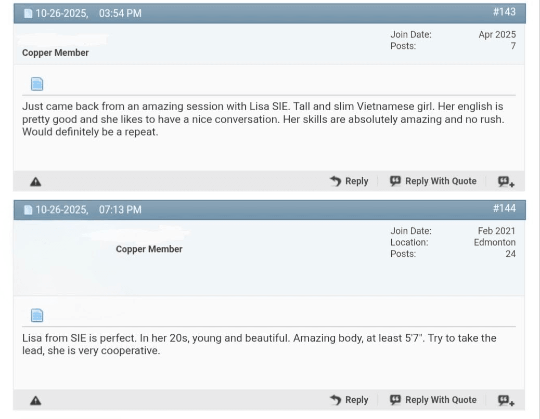Reply to post #143
The height and width of the screenshot is (419, 540).
tap(349, 181)
